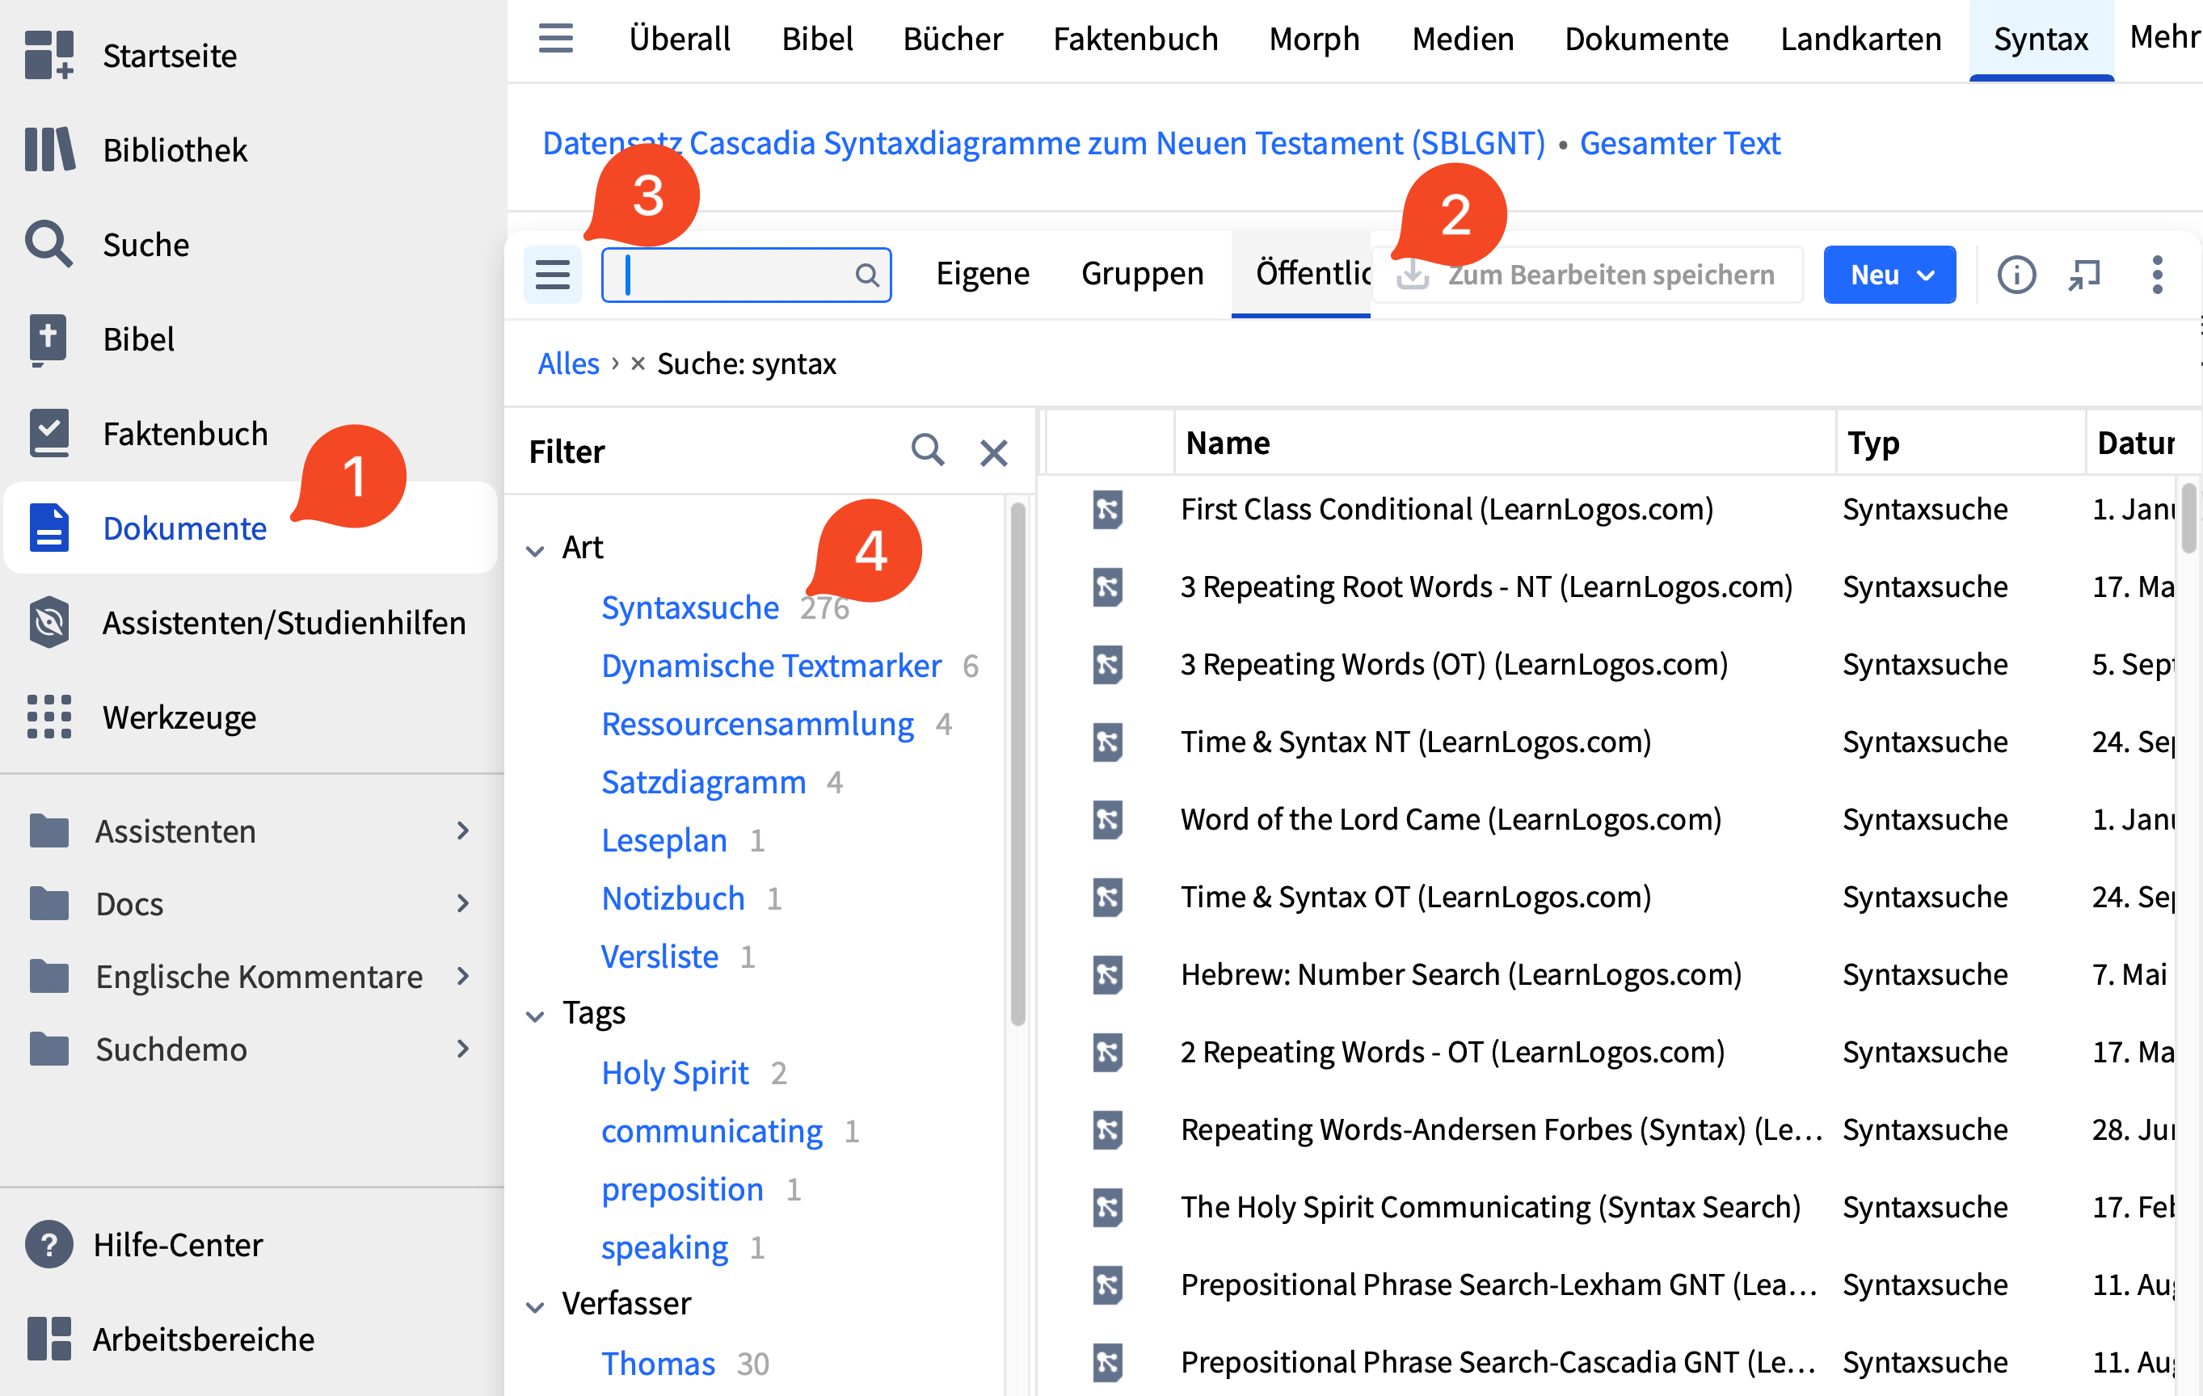Collapse the Tags filter section

pyautogui.click(x=535, y=1015)
